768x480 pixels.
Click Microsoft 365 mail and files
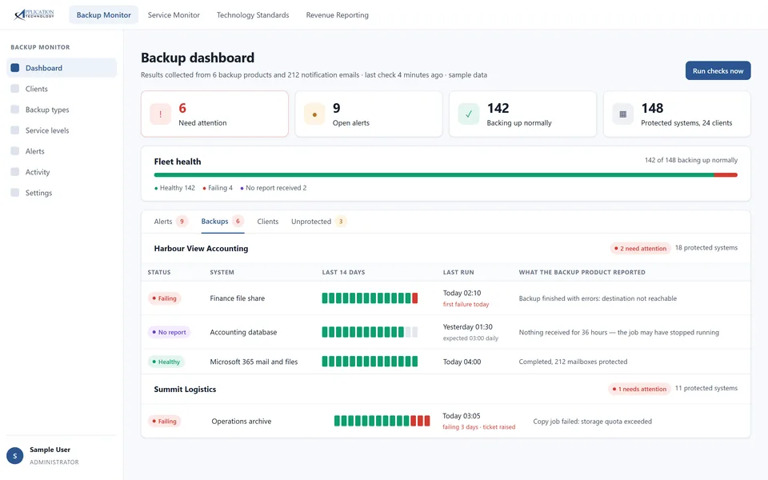(254, 362)
